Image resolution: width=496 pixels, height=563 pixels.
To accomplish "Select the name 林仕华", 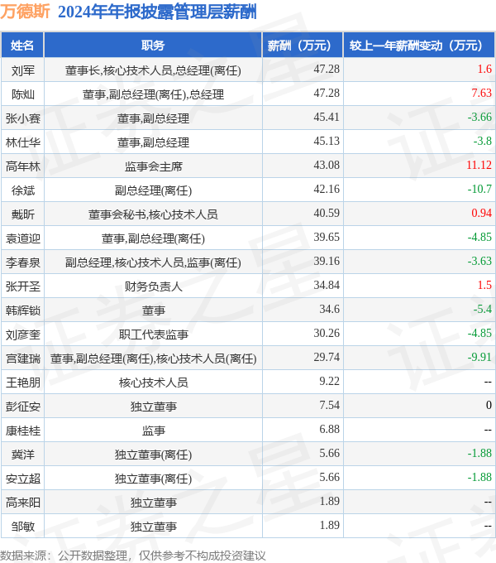I will tap(23, 142).
